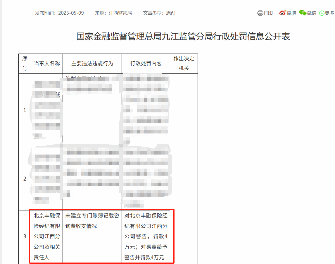Click the 微博 share link text
The width and height of the screenshot is (335, 264).
291,13
